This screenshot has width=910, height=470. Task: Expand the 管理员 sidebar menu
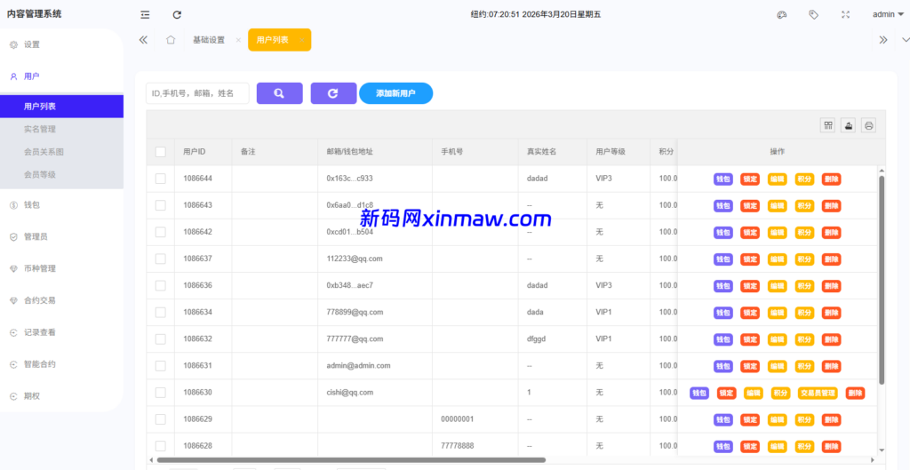click(61, 236)
